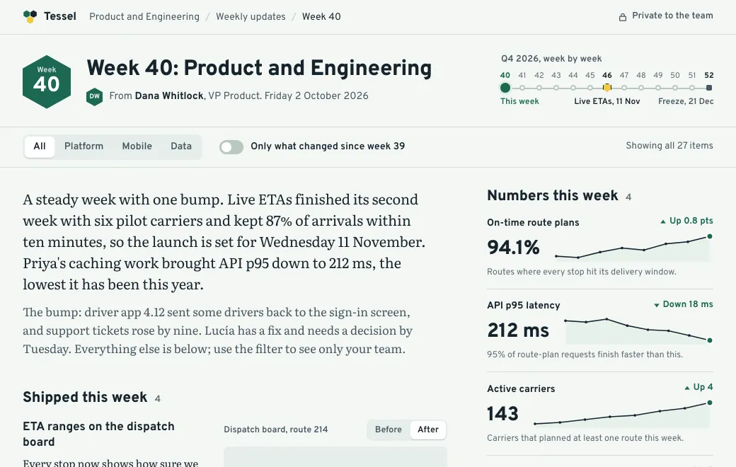Click the Tessel brand name
The image size is (736, 467).
(60, 16)
